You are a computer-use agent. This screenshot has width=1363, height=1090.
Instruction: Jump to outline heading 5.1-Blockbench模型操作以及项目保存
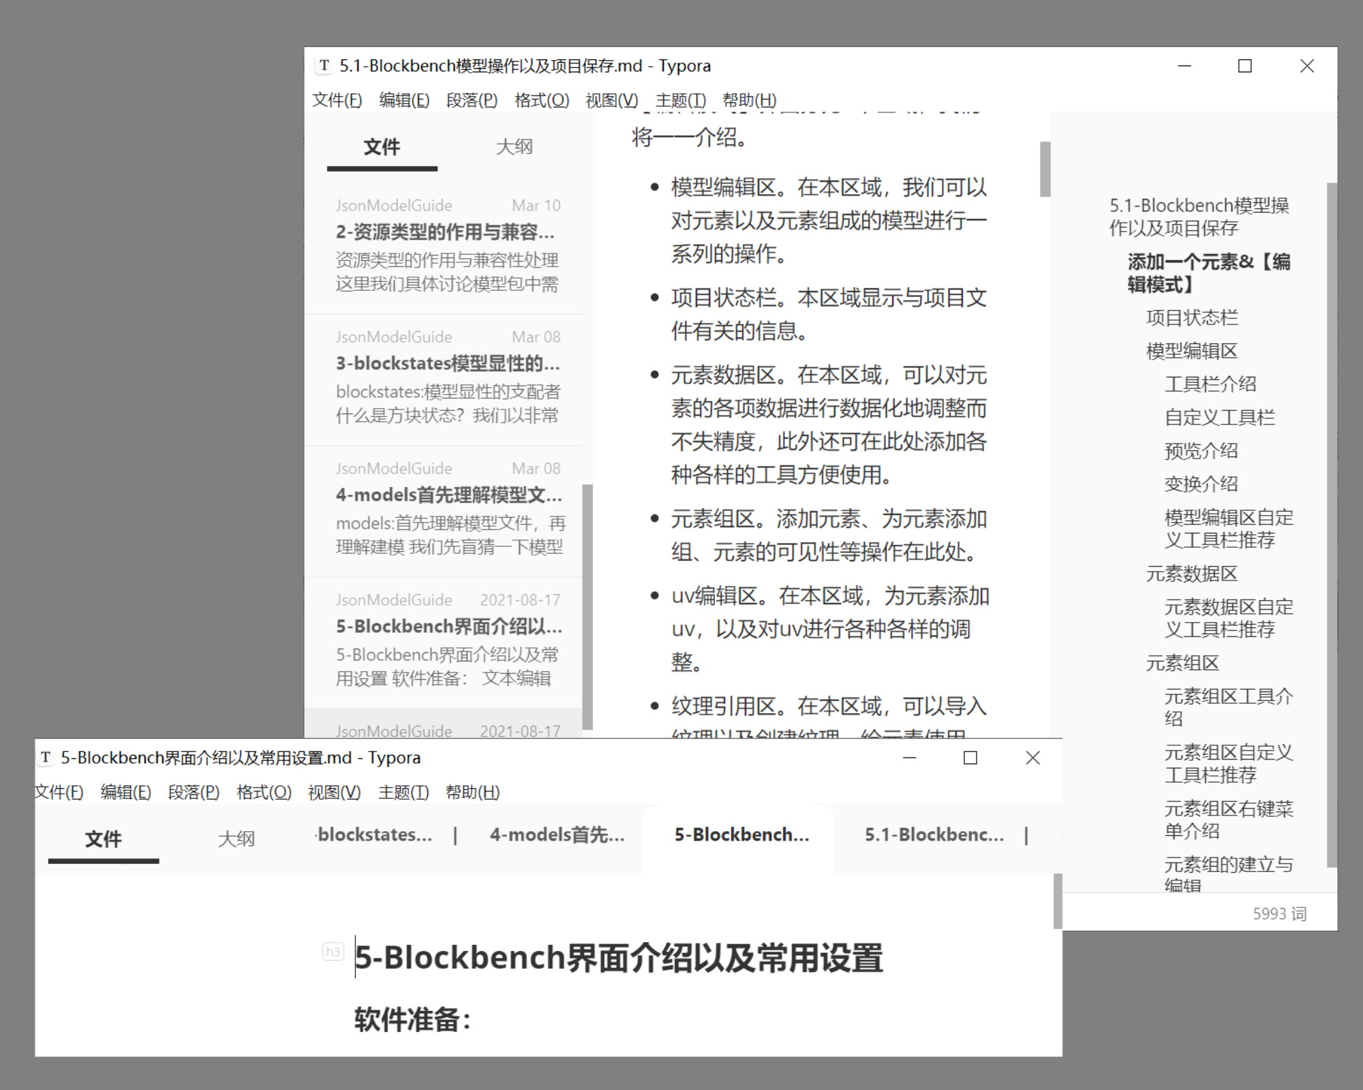pos(1199,217)
